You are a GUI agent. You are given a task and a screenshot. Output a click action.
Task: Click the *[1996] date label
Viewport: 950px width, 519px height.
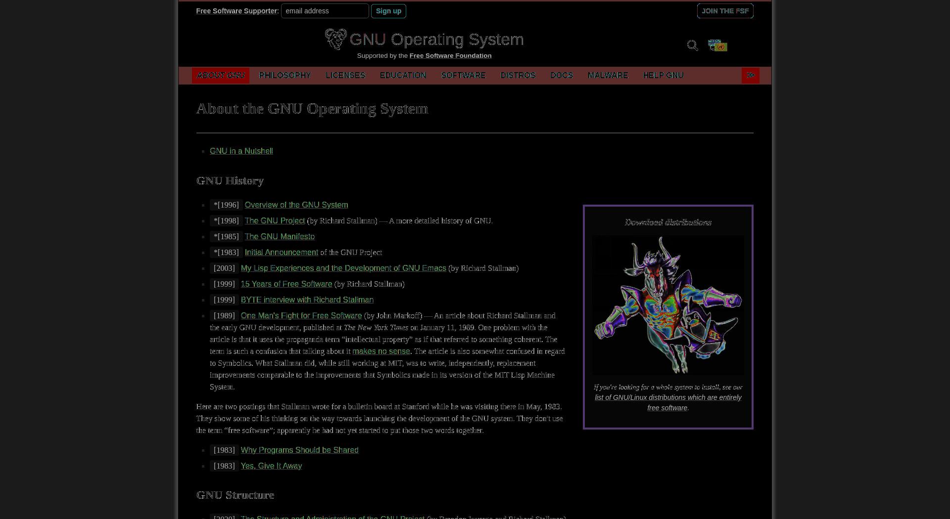coord(226,205)
